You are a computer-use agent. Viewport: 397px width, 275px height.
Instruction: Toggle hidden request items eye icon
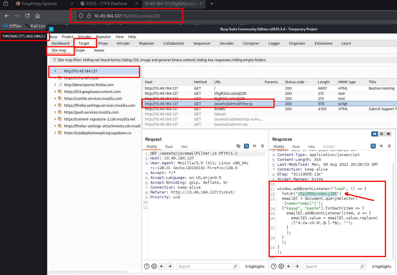coord(238,146)
